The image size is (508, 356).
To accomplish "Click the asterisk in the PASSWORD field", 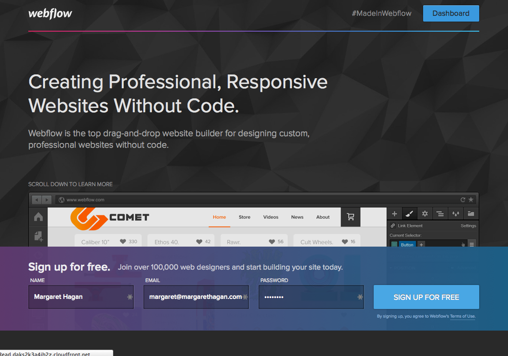I will pos(360,297).
